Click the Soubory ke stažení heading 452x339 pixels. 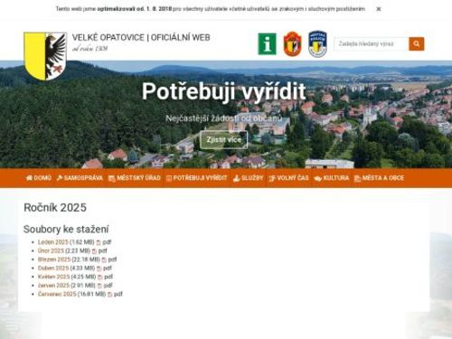tap(66, 230)
